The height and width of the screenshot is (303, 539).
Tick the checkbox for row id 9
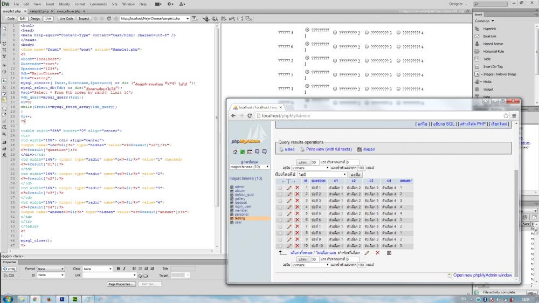coord(280,240)
